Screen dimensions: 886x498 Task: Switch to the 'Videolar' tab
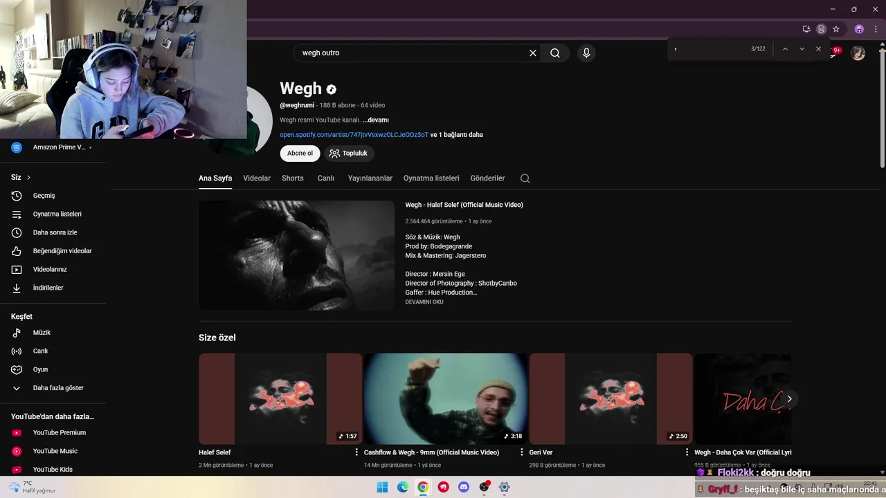[257, 178]
